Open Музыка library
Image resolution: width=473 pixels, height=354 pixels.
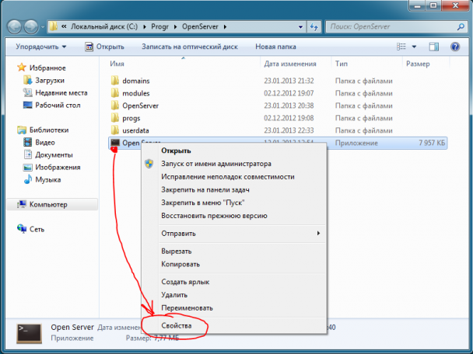pos(42,179)
